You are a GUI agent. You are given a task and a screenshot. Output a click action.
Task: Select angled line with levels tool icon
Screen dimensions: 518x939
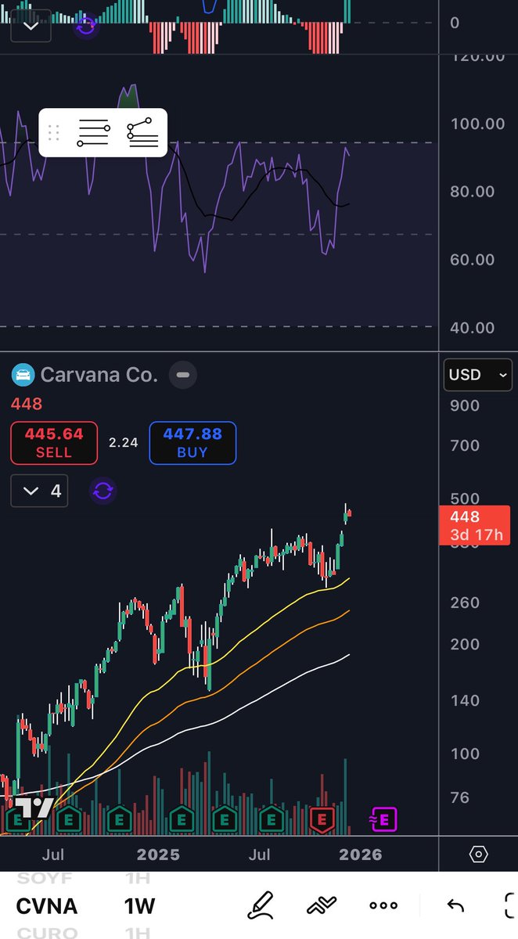[142, 133]
